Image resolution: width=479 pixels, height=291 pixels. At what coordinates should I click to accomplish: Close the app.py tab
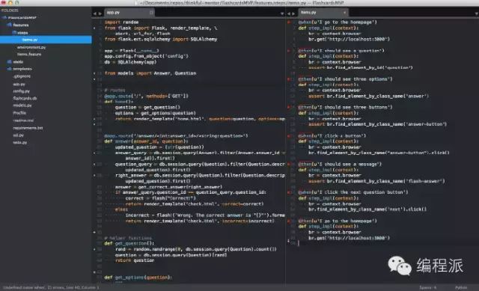tap(151, 13)
